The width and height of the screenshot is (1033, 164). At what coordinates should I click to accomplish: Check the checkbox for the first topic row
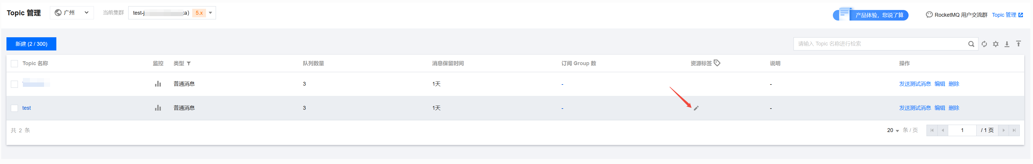(x=14, y=84)
